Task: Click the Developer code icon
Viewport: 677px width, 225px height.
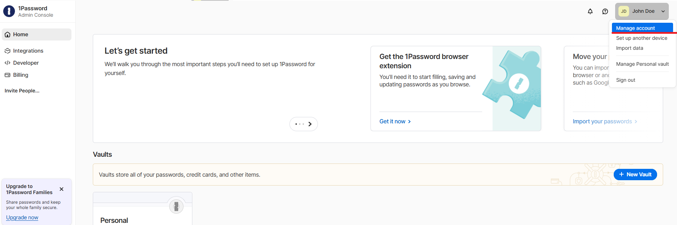Action: coord(7,63)
